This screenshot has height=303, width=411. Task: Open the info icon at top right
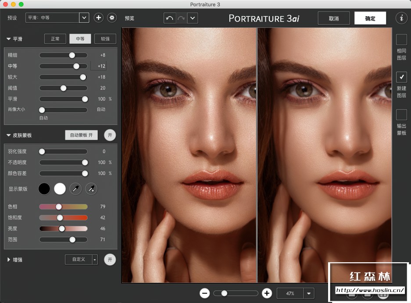(401, 18)
